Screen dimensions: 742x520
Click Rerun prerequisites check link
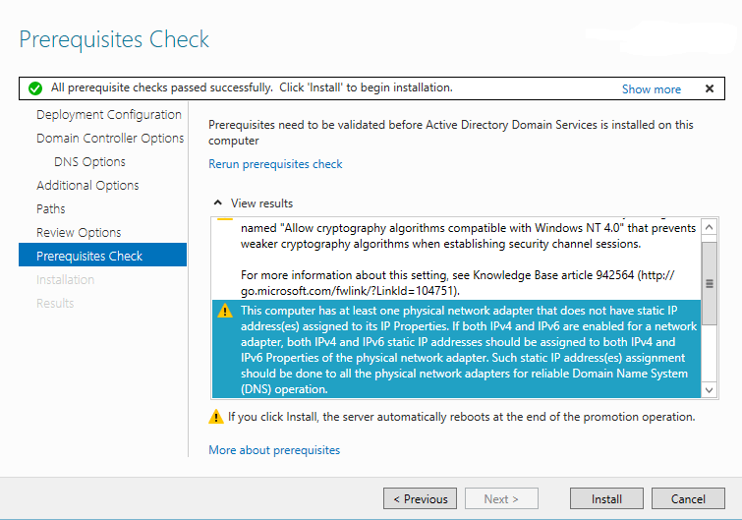click(275, 164)
